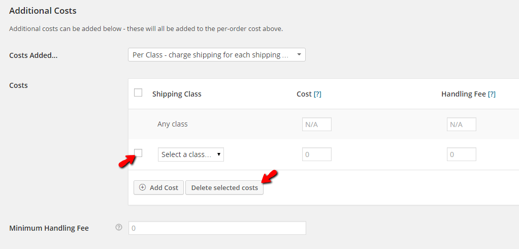Check the box next to Select a class

pos(138,152)
